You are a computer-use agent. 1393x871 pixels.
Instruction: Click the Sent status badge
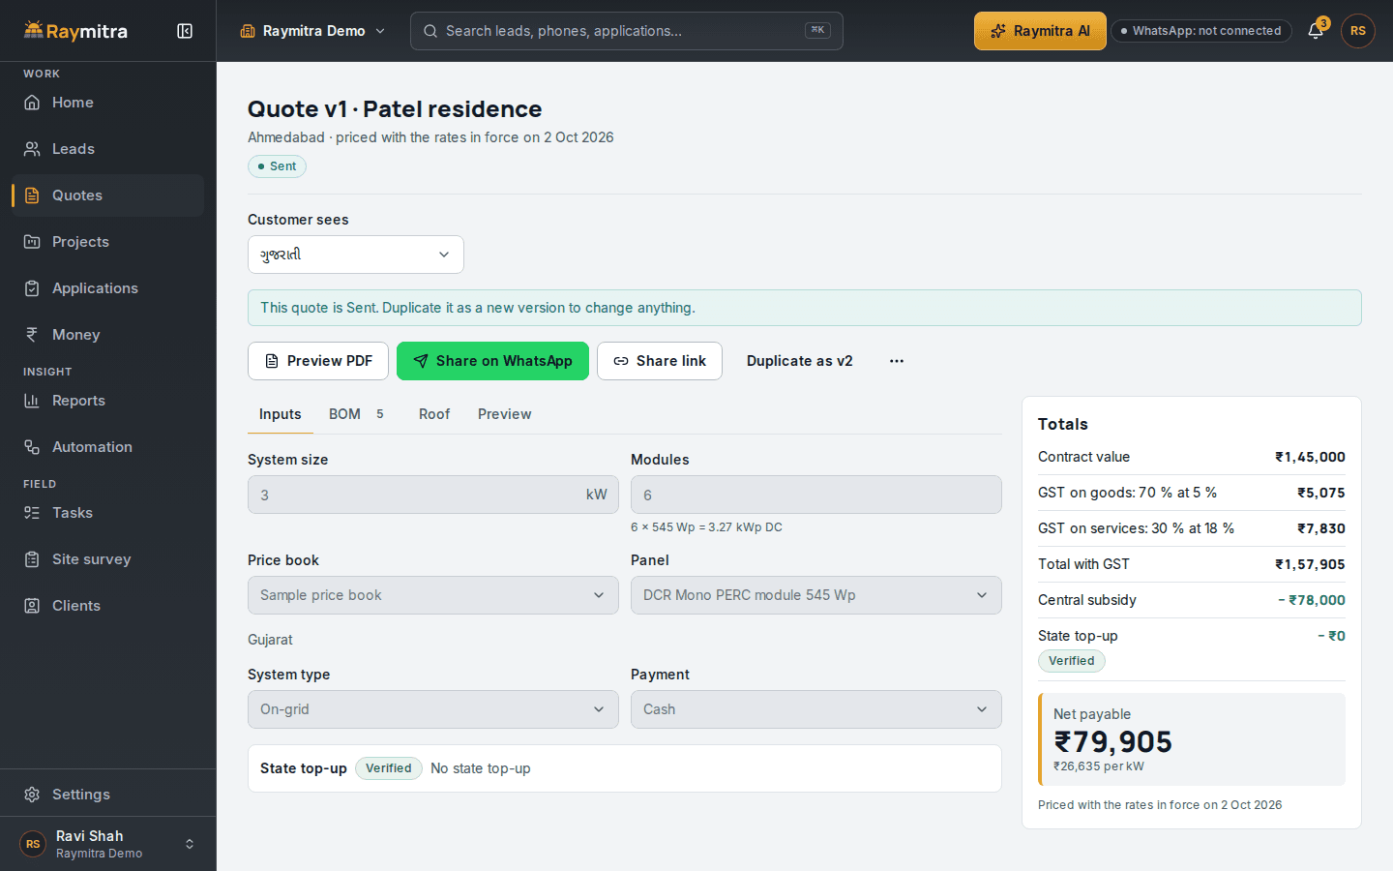[x=277, y=166]
